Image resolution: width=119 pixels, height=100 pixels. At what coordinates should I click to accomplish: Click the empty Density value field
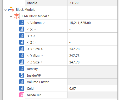(x=92, y=69)
